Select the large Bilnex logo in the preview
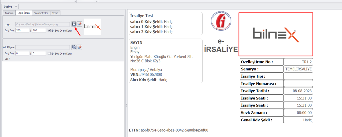 (276, 34)
